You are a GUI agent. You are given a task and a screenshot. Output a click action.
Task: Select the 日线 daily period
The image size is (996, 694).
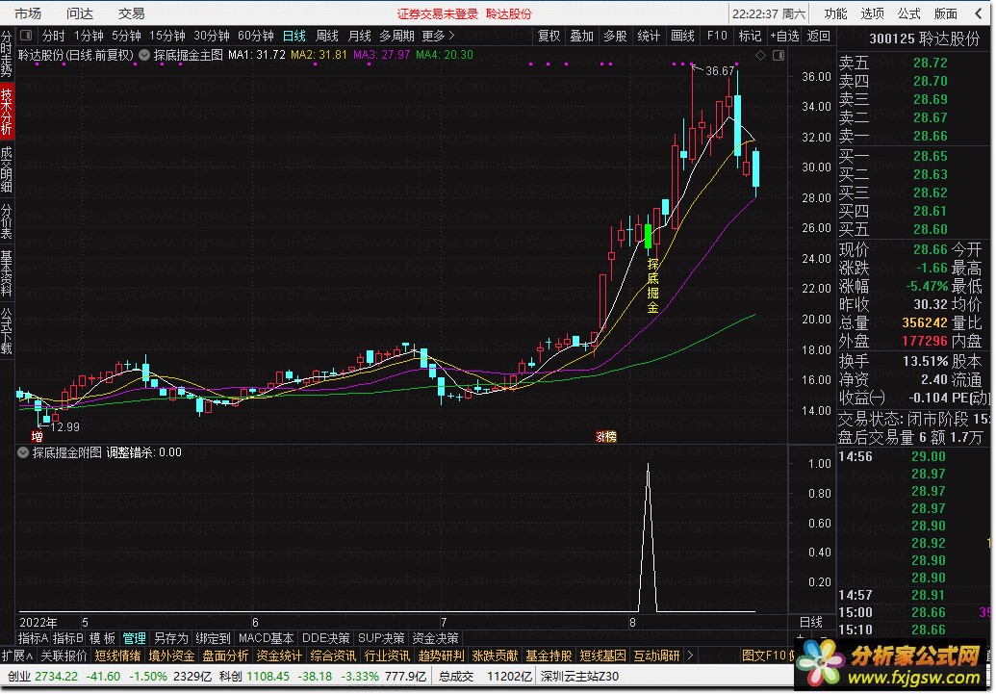tap(294, 36)
